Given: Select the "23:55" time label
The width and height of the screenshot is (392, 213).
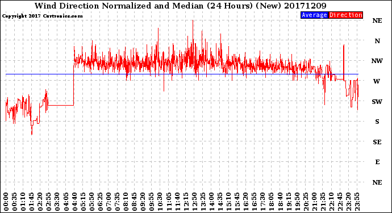Looking at the screenshot, I should [x=357, y=202].
